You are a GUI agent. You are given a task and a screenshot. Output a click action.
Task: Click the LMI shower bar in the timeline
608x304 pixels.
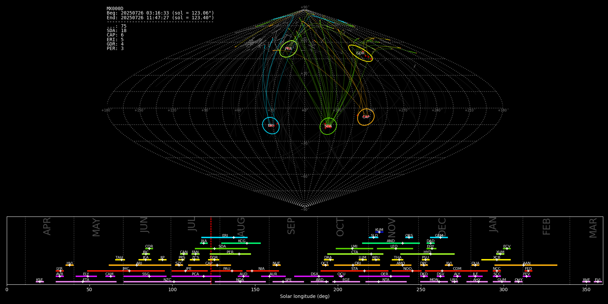point(354,249)
